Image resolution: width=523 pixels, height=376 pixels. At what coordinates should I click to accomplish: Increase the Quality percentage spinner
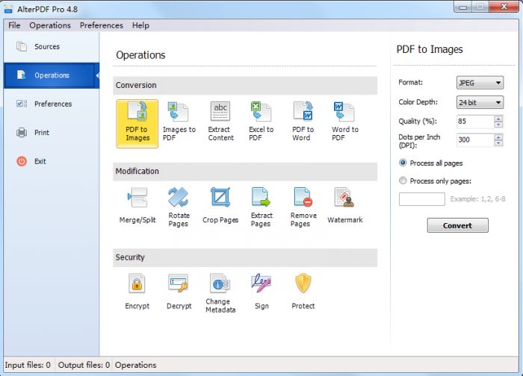499,118
